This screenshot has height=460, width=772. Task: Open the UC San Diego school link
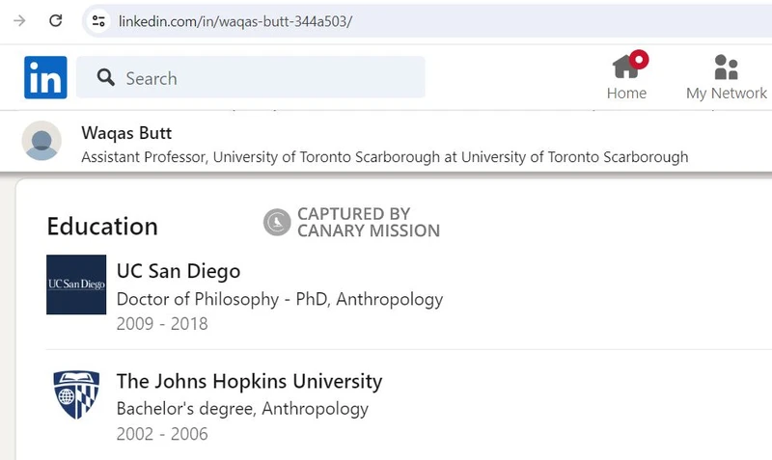pos(179,271)
